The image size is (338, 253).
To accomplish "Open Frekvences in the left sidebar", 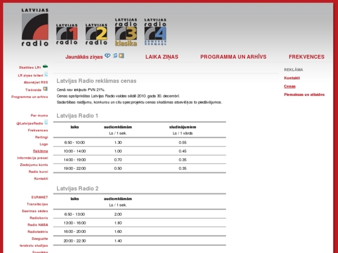I will pos(37,130).
